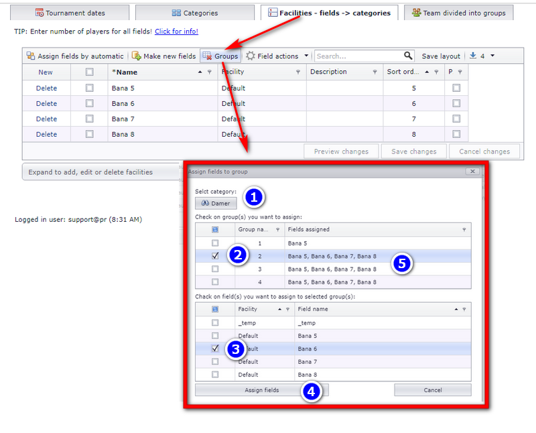The height and width of the screenshot is (433, 536).
Task: Open the Field actions gear menu
Action: 277,56
